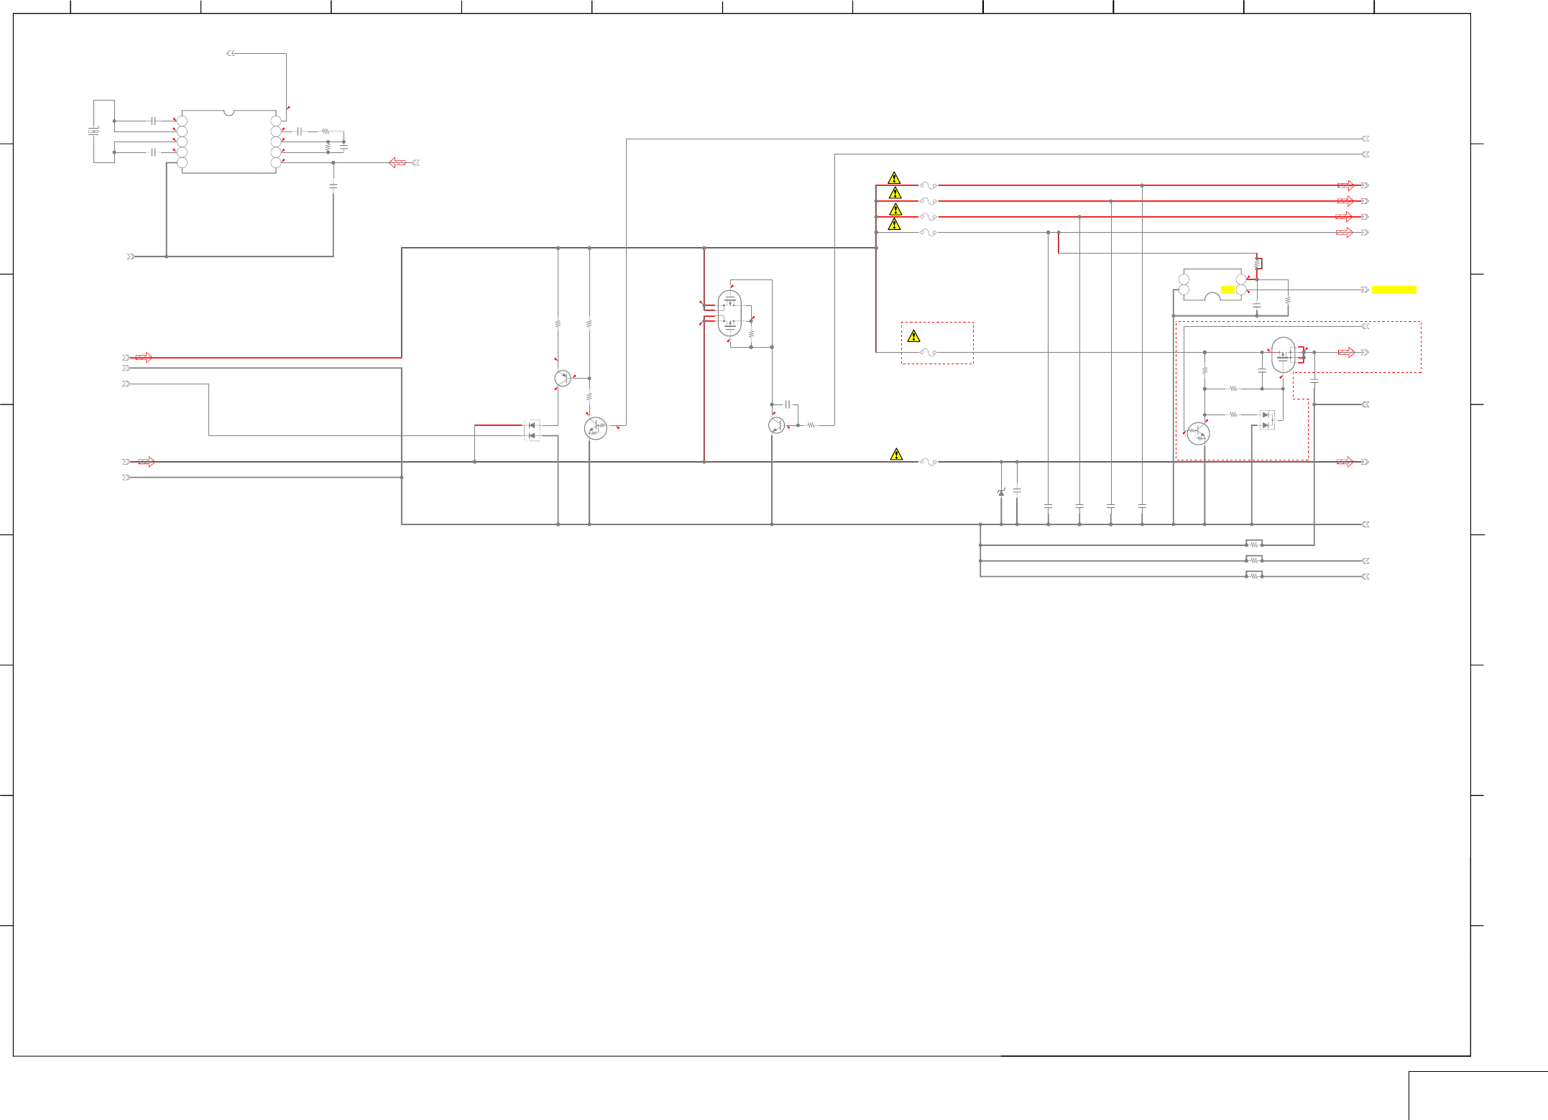Click the dual-diode package left of the center transistors
This screenshot has width=1548, height=1120.
(532, 430)
